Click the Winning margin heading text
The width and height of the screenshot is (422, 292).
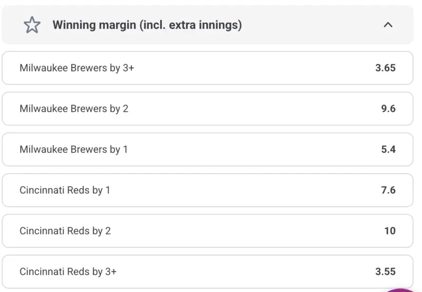coord(147,25)
